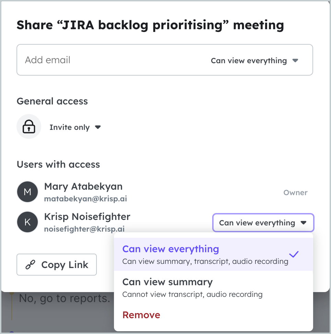Click the chain link icon on Copy Link

pyautogui.click(x=30, y=264)
